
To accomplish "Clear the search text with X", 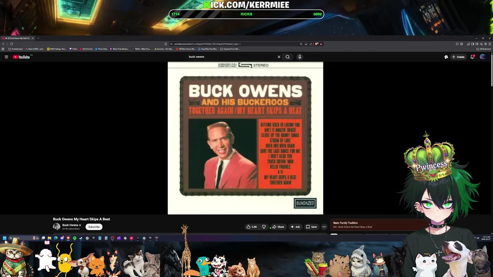I will (x=279, y=57).
